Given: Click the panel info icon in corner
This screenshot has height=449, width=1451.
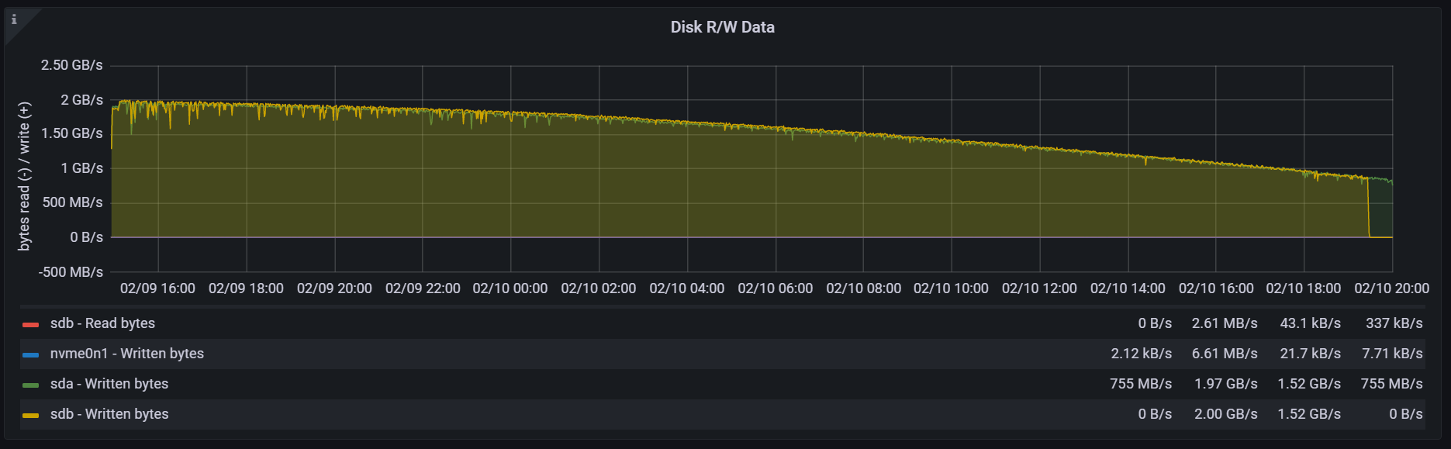Looking at the screenshot, I should (x=14, y=19).
